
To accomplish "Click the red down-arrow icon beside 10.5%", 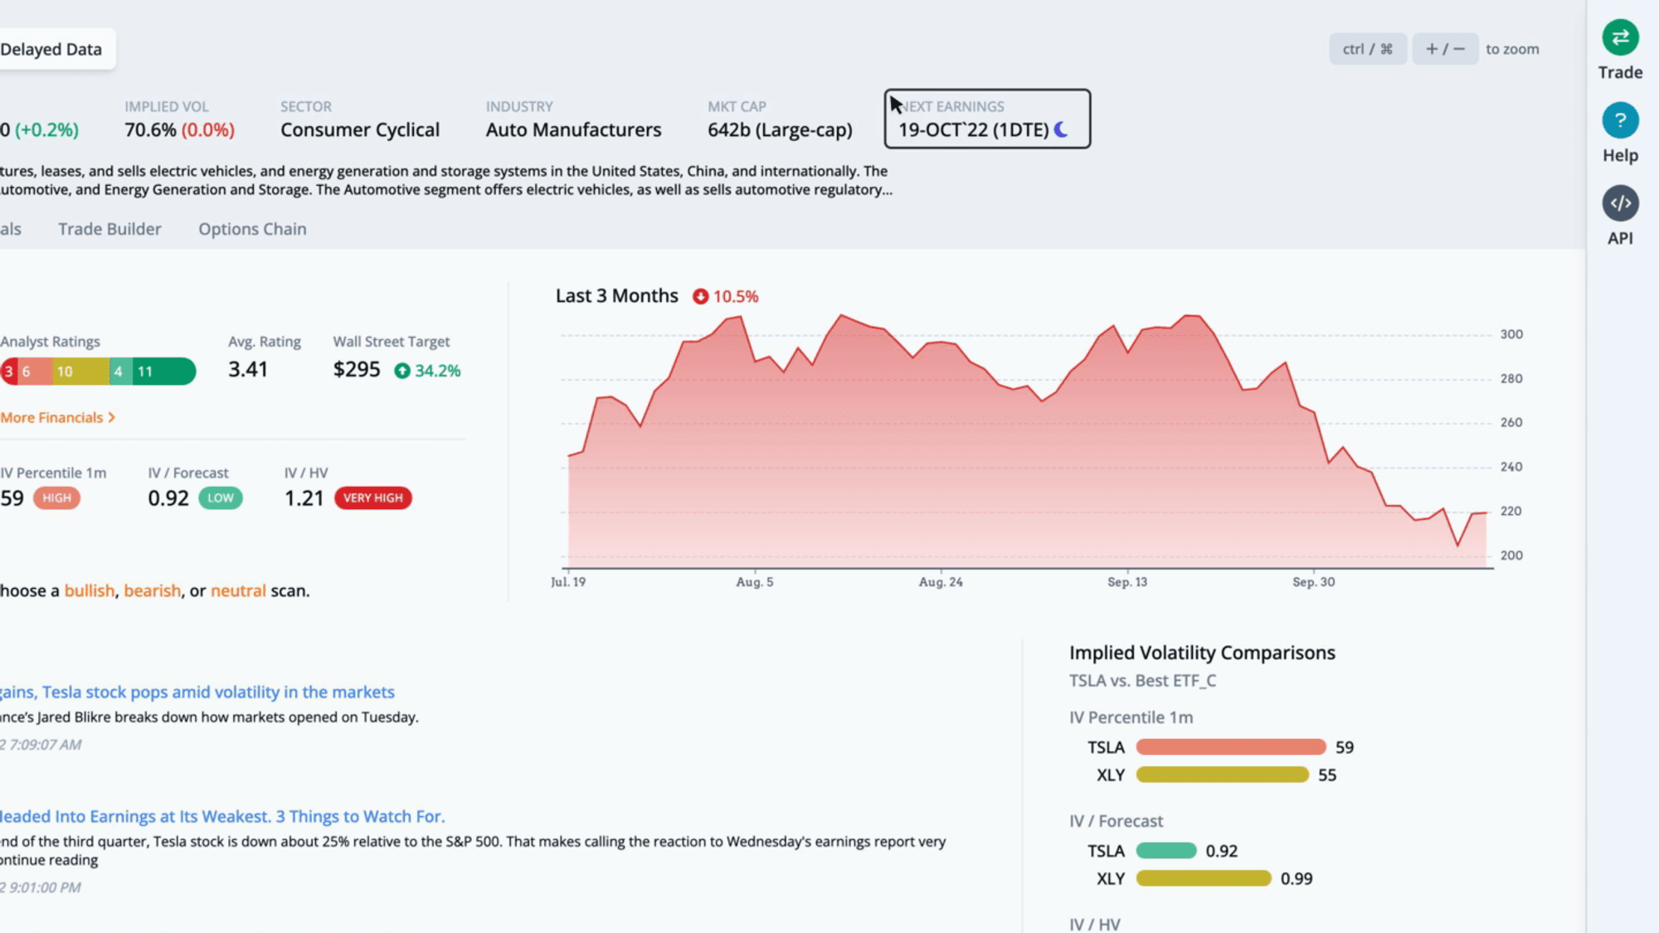I will 701,296.
